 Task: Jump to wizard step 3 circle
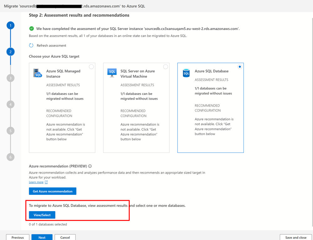[10, 78]
